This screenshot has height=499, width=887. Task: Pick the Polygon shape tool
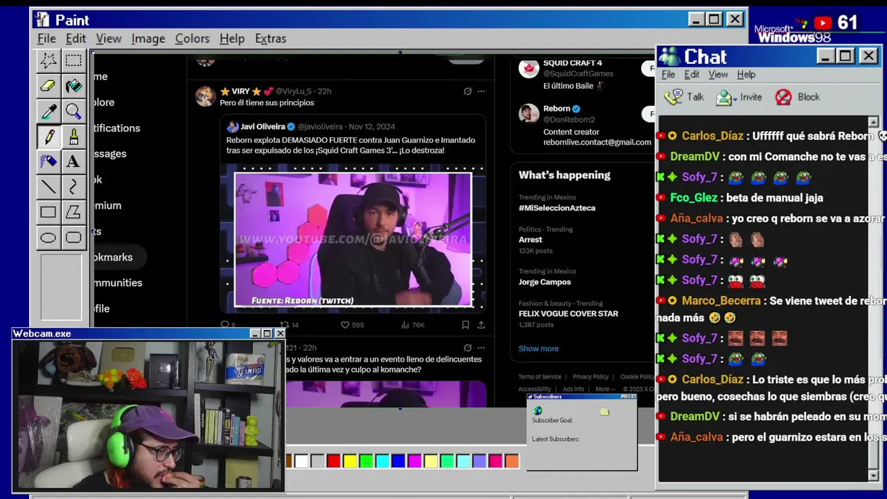(x=73, y=212)
